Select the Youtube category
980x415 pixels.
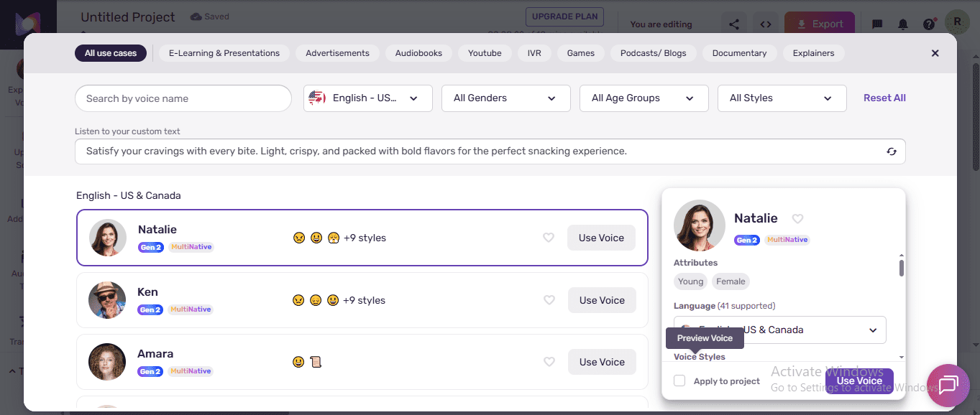(485, 53)
